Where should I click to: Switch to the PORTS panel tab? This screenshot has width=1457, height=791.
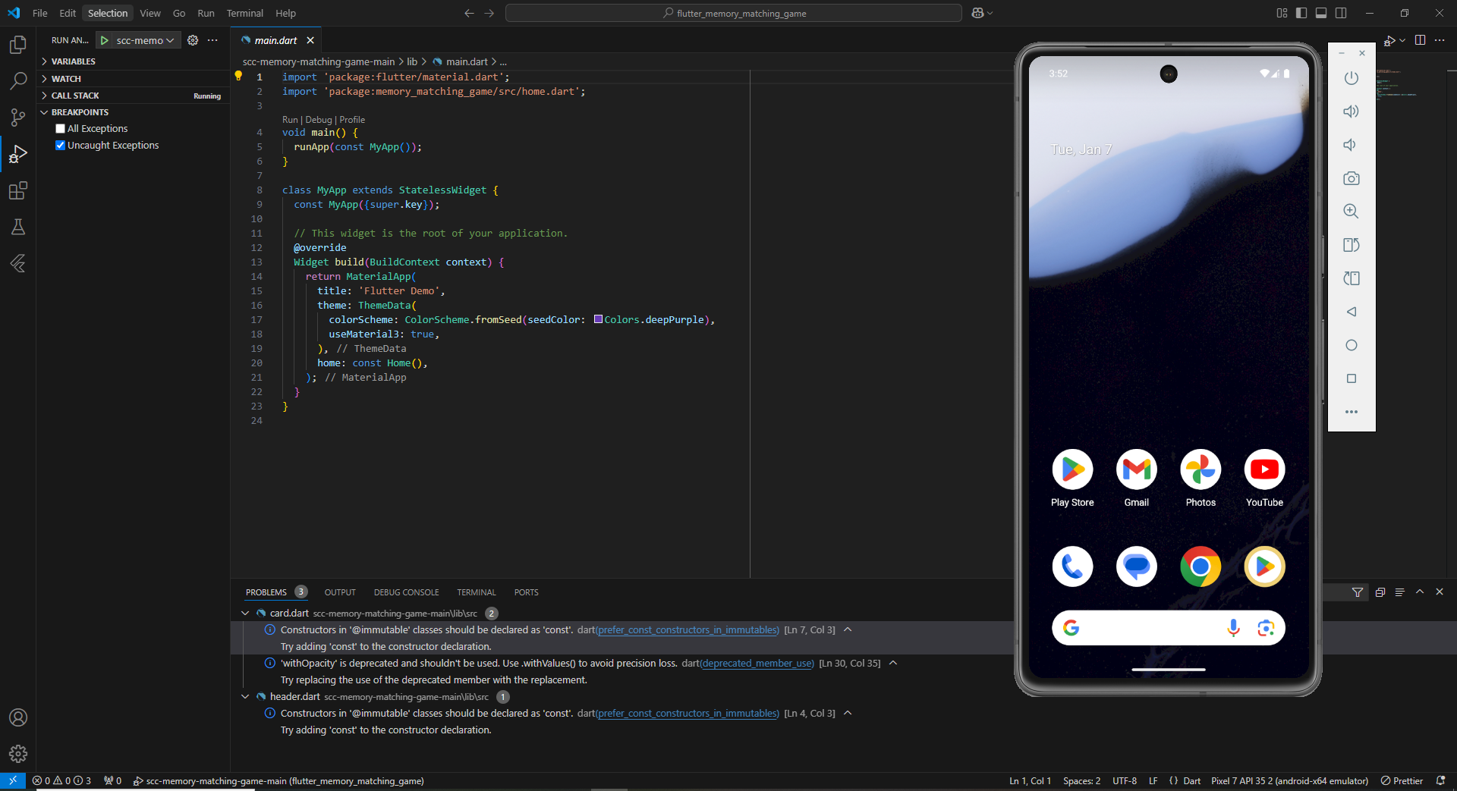[526, 592]
